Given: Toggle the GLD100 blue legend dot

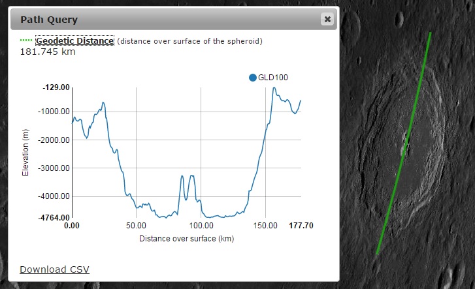Looking at the screenshot, I should coord(253,78).
